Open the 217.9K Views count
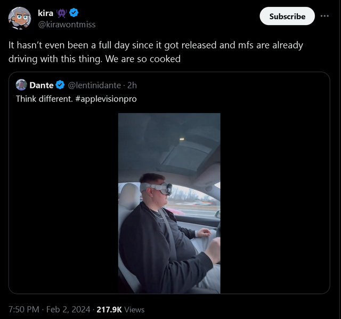The height and width of the screenshot is (319, 341). tap(120, 309)
